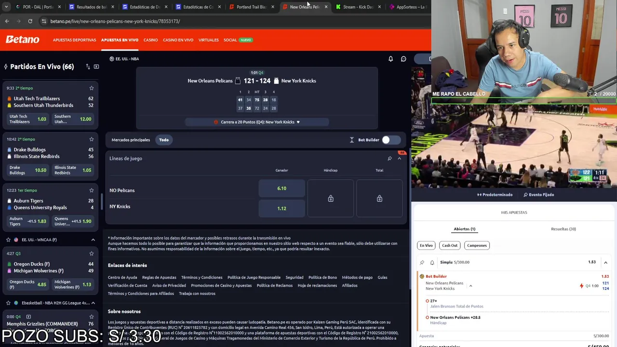
Task: Click stream icon on Memphis Grizzlies match
Action: coord(28,317)
